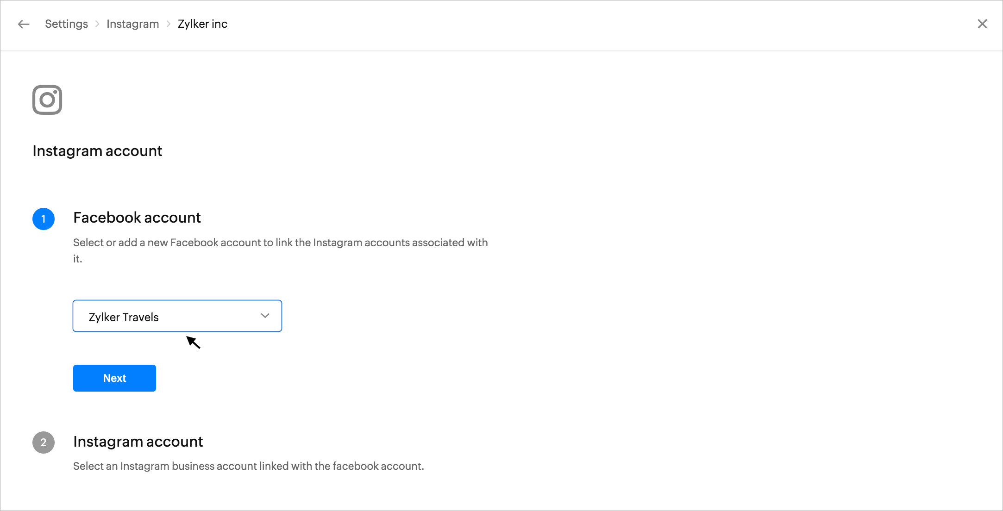Image resolution: width=1003 pixels, height=511 pixels.
Task: Expand the step 2 Instagram account heading
Action: pos(138,442)
